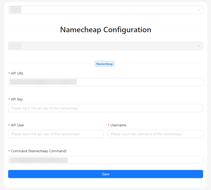Viewport: 211px width, 190px height.
Task: Click the Namecheap Configuration heading
Action: [105, 30]
